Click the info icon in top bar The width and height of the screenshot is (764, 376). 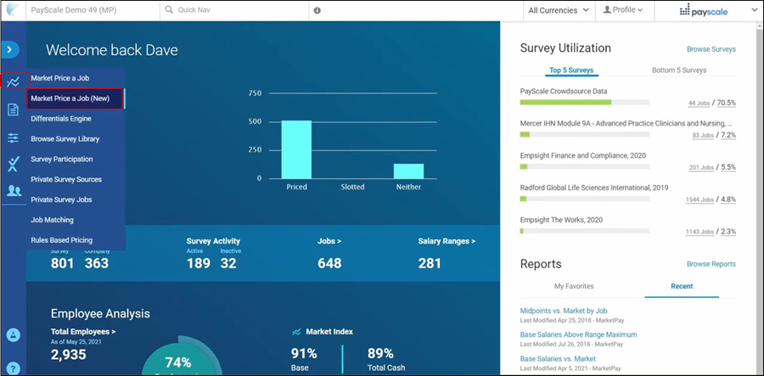tap(317, 11)
